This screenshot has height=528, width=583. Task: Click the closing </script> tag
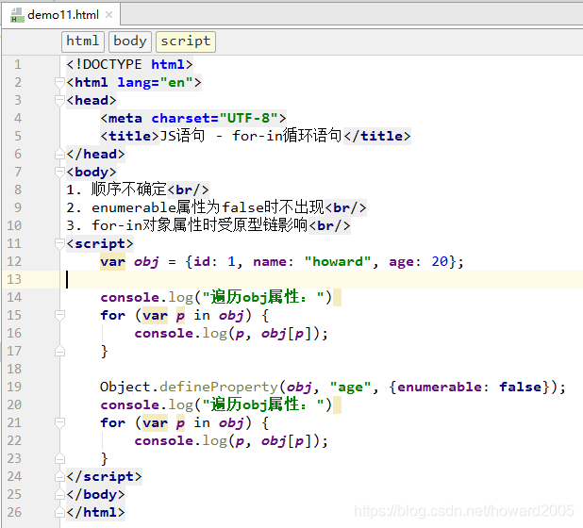(x=104, y=476)
